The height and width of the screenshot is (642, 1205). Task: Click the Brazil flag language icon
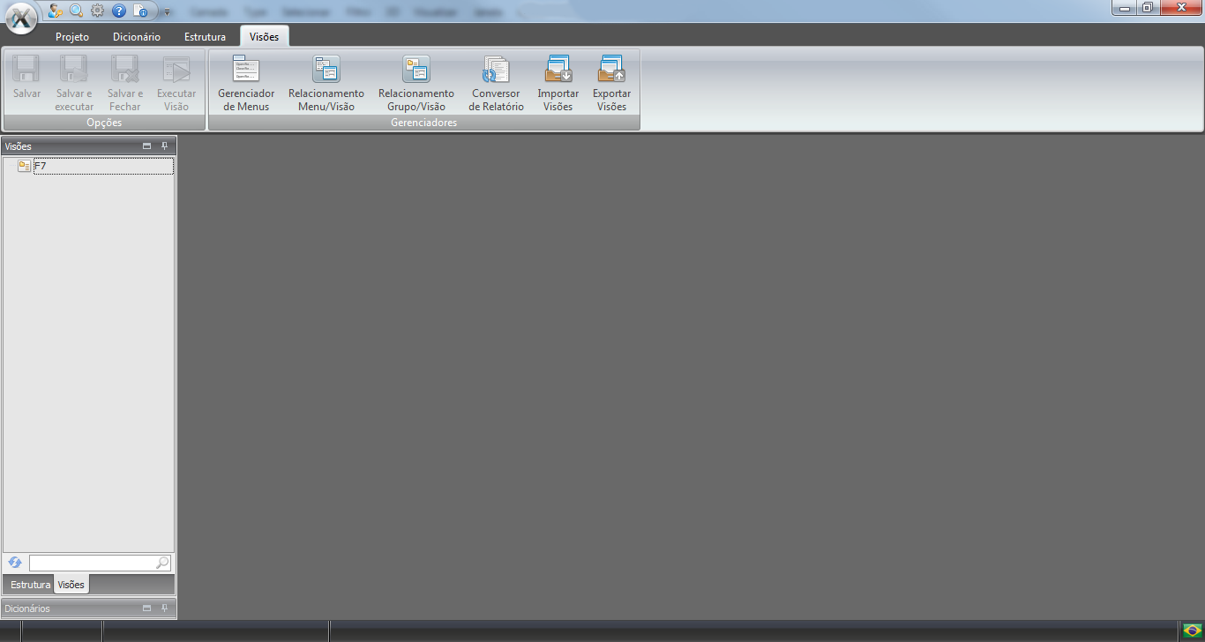tap(1193, 630)
